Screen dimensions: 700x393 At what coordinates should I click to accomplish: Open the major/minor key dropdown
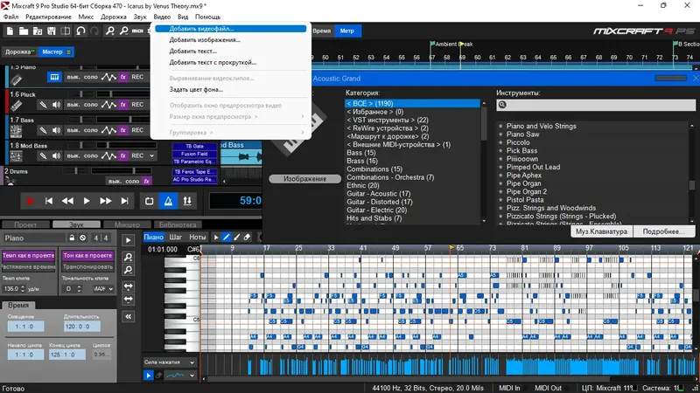[x=103, y=289]
